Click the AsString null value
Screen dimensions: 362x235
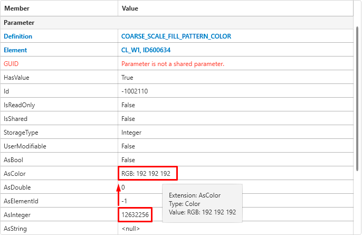click(x=130, y=229)
